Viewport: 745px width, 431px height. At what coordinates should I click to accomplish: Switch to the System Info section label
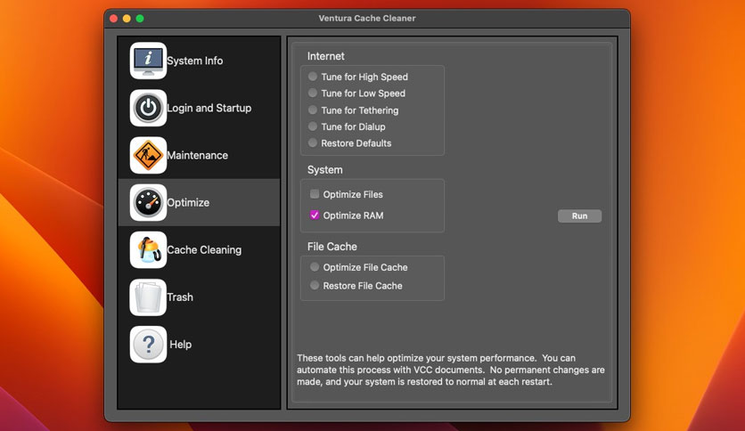[x=195, y=61]
